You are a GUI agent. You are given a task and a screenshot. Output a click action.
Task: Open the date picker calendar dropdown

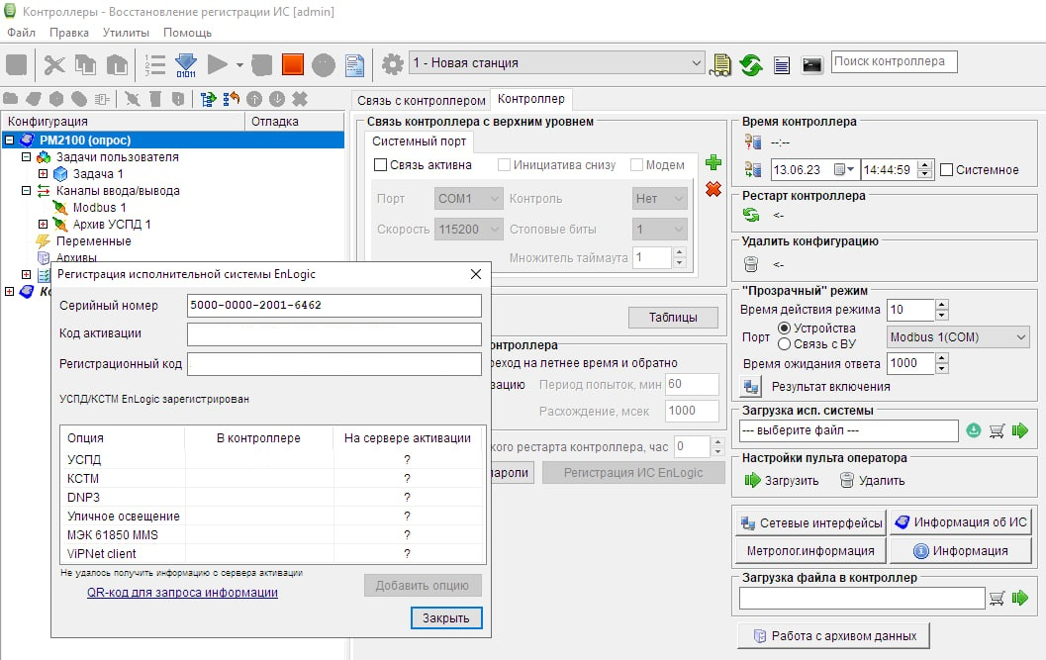(844, 169)
